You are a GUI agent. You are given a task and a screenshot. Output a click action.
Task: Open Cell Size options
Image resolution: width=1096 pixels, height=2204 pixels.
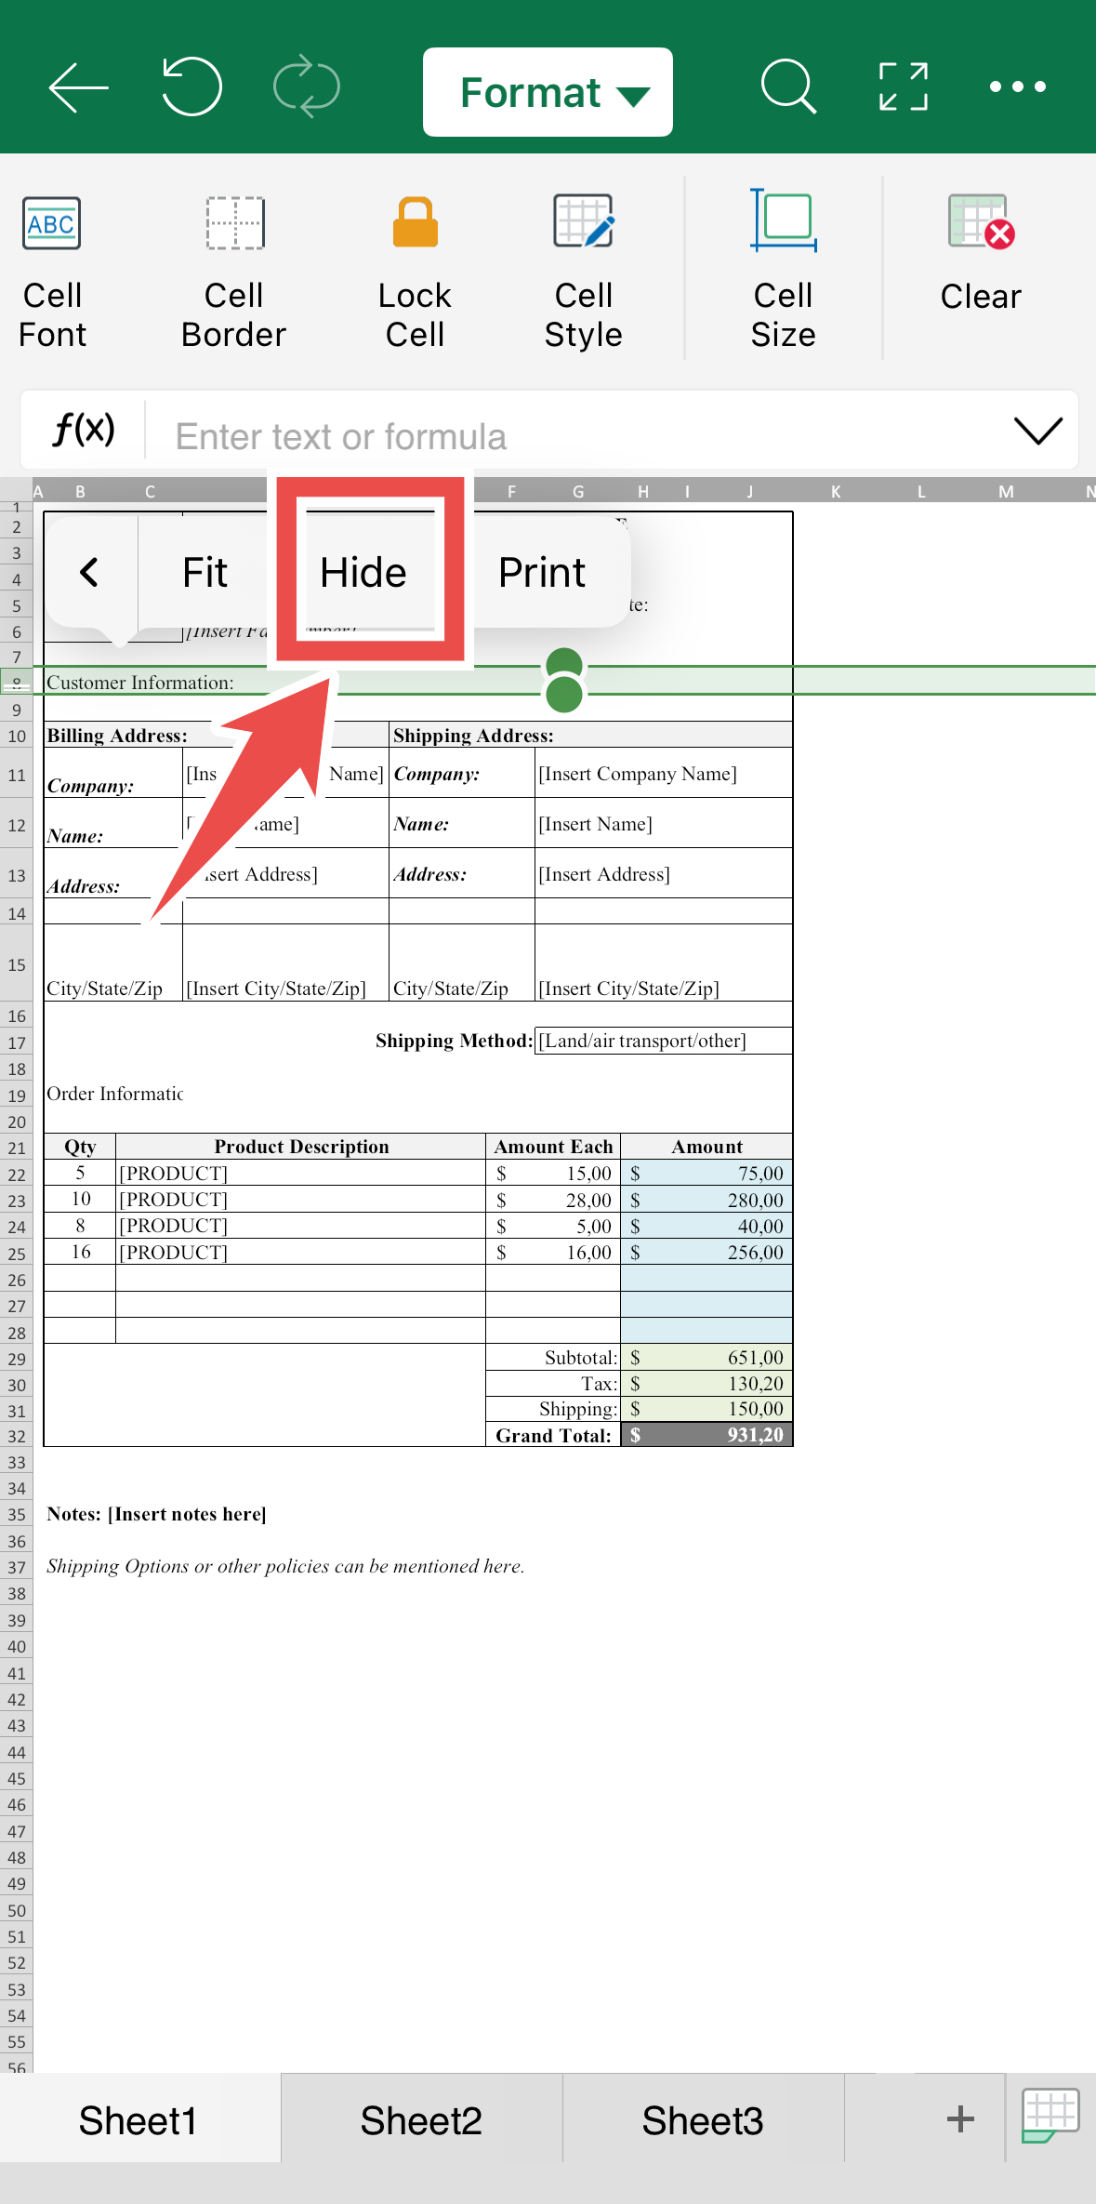[784, 272]
